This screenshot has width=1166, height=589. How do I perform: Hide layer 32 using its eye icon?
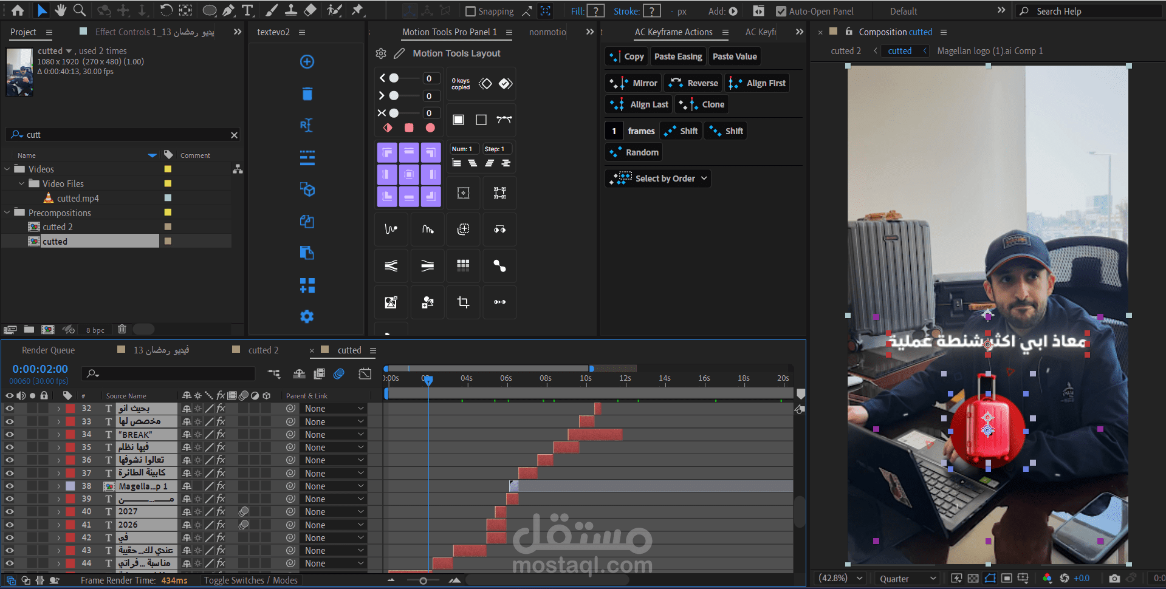click(x=10, y=409)
